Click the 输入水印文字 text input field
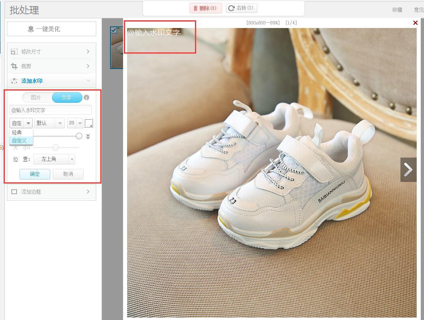The width and height of the screenshot is (424, 320). pyautogui.click(x=51, y=110)
